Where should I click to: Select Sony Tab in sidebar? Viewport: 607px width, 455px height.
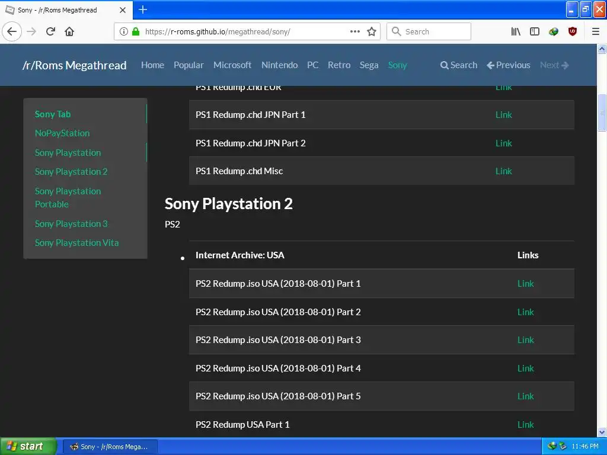point(53,114)
